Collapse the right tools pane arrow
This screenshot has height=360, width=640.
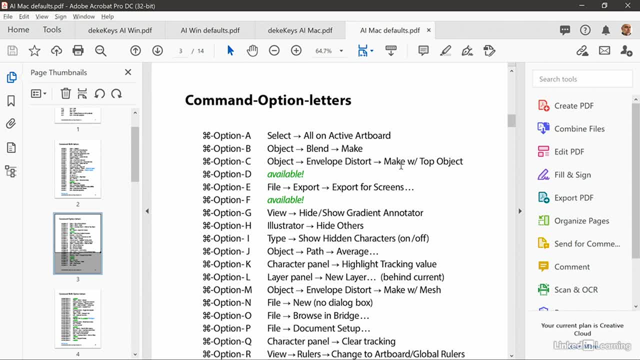point(520,211)
